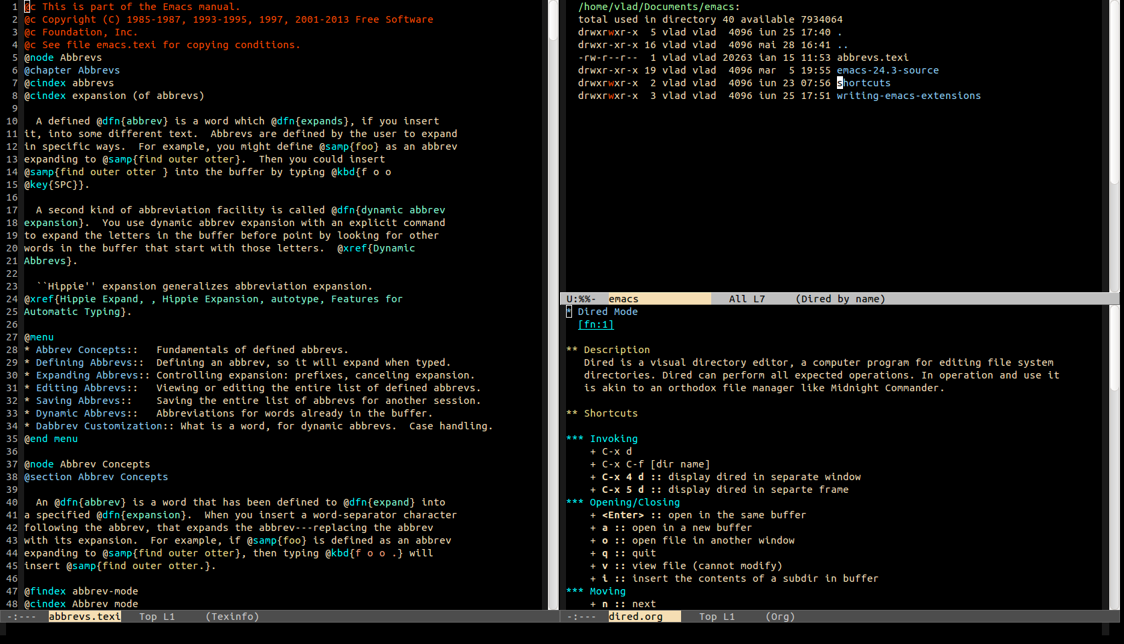Click 'Top L1' in dired.org mode line

(x=717, y=617)
